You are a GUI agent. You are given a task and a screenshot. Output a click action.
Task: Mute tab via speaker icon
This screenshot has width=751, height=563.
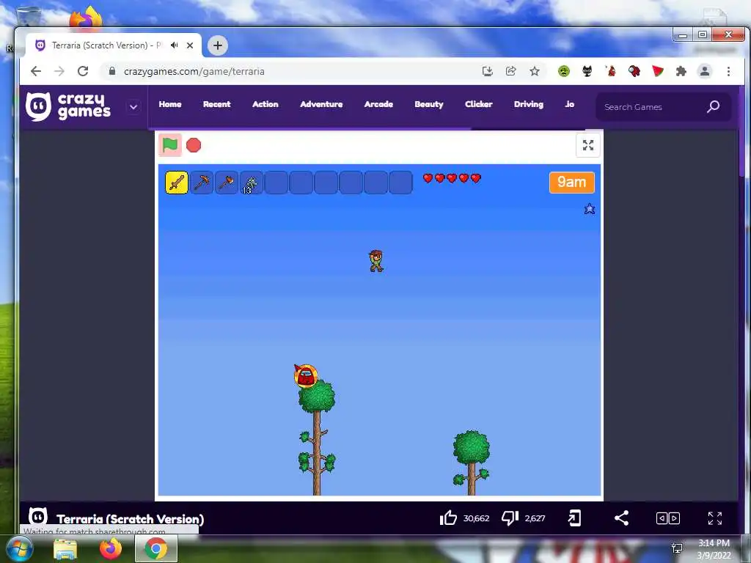(x=175, y=45)
